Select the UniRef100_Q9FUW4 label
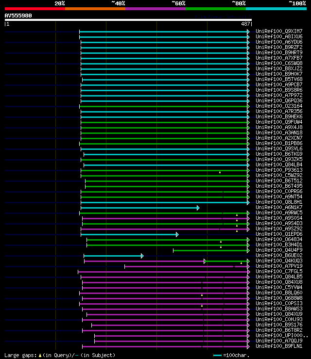The height and width of the screenshot is (359, 311). (279, 122)
